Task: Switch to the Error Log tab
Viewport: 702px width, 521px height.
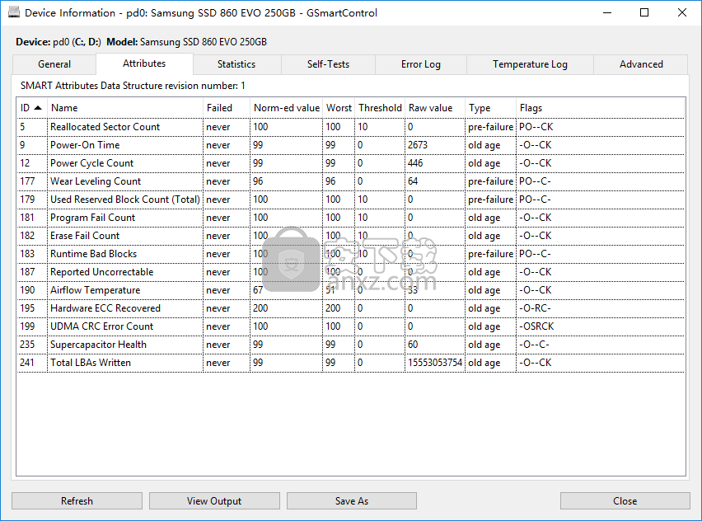Action: 421,64
